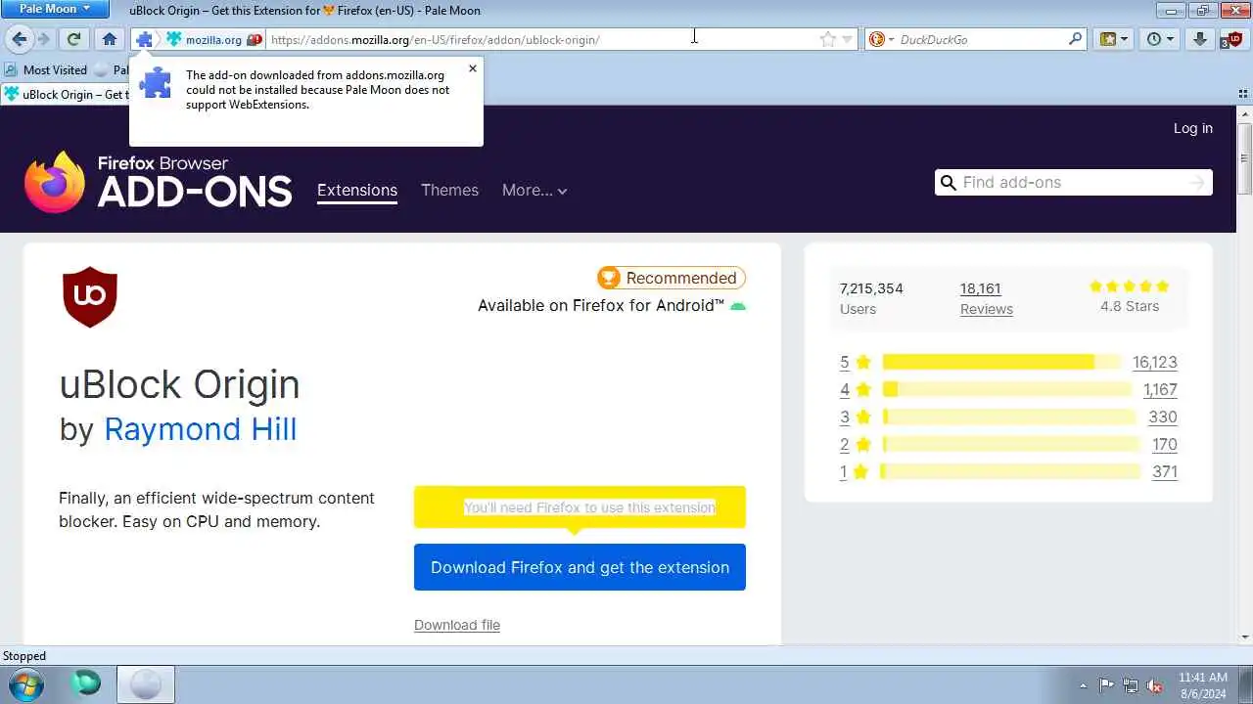This screenshot has height=704, width=1253.
Task: Click the 16,123 review count
Action: click(x=1155, y=362)
